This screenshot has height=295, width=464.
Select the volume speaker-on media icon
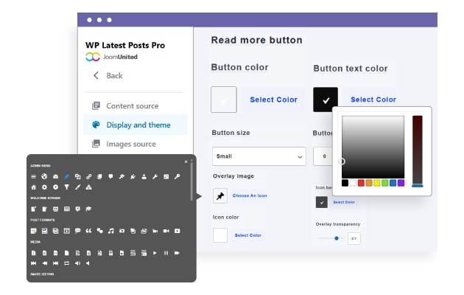[77, 263]
